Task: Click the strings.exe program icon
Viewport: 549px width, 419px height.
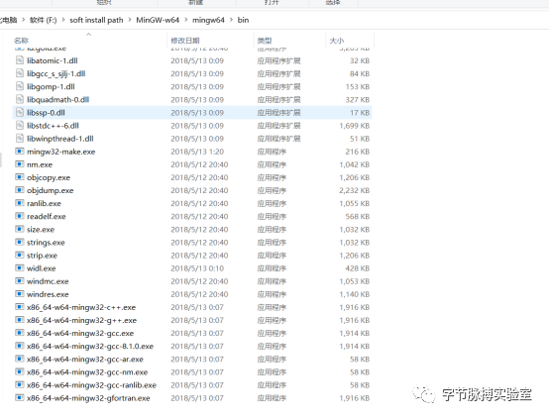Action: click(x=20, y=242)
